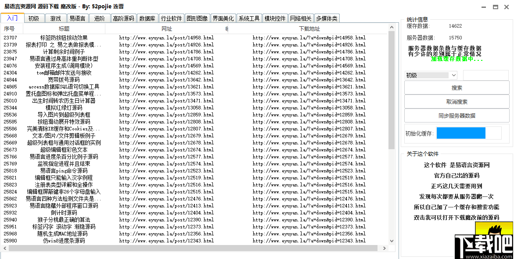
Task: Open the 初级 tab
Action: [34, 19]
